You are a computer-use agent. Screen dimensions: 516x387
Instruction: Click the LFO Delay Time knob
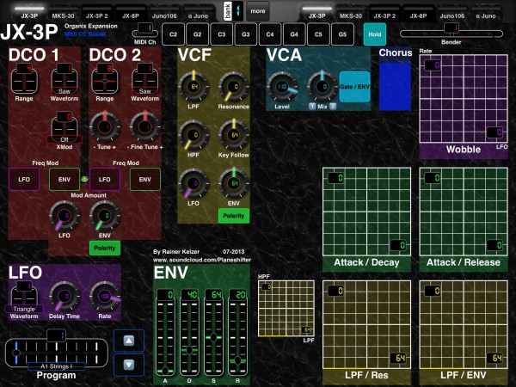pos(64,297)
